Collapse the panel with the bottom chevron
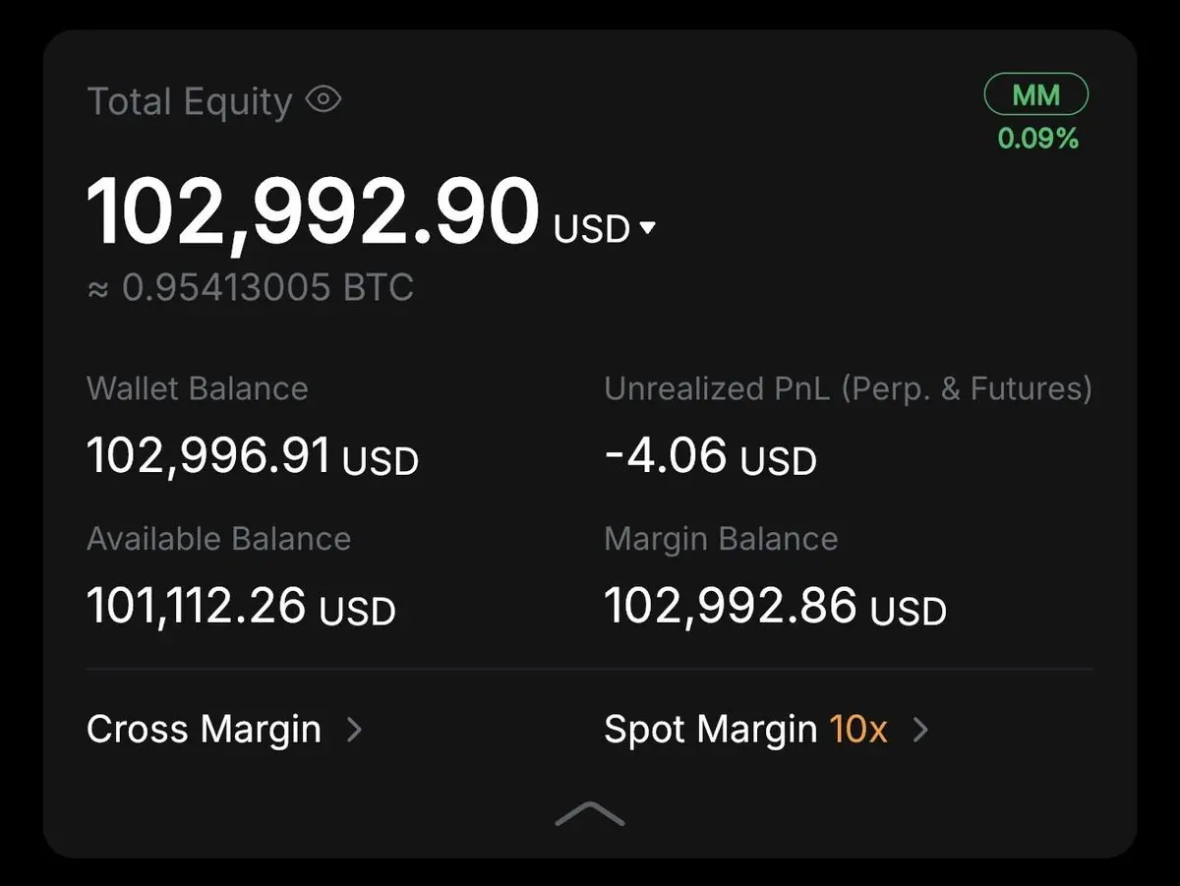This screenshot has width=1180, height=886. [x=590, y=814]
